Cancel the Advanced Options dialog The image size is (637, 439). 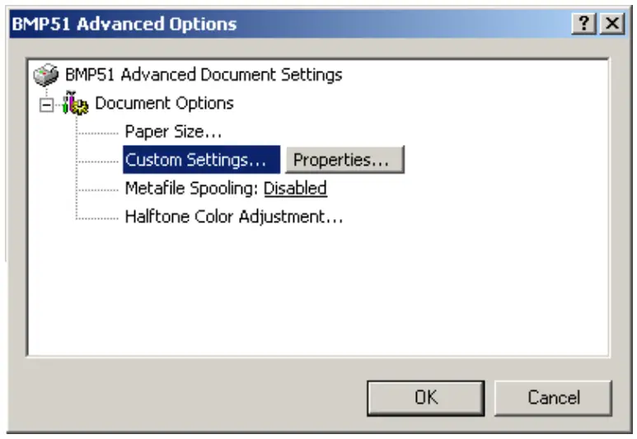pos(553,398)
